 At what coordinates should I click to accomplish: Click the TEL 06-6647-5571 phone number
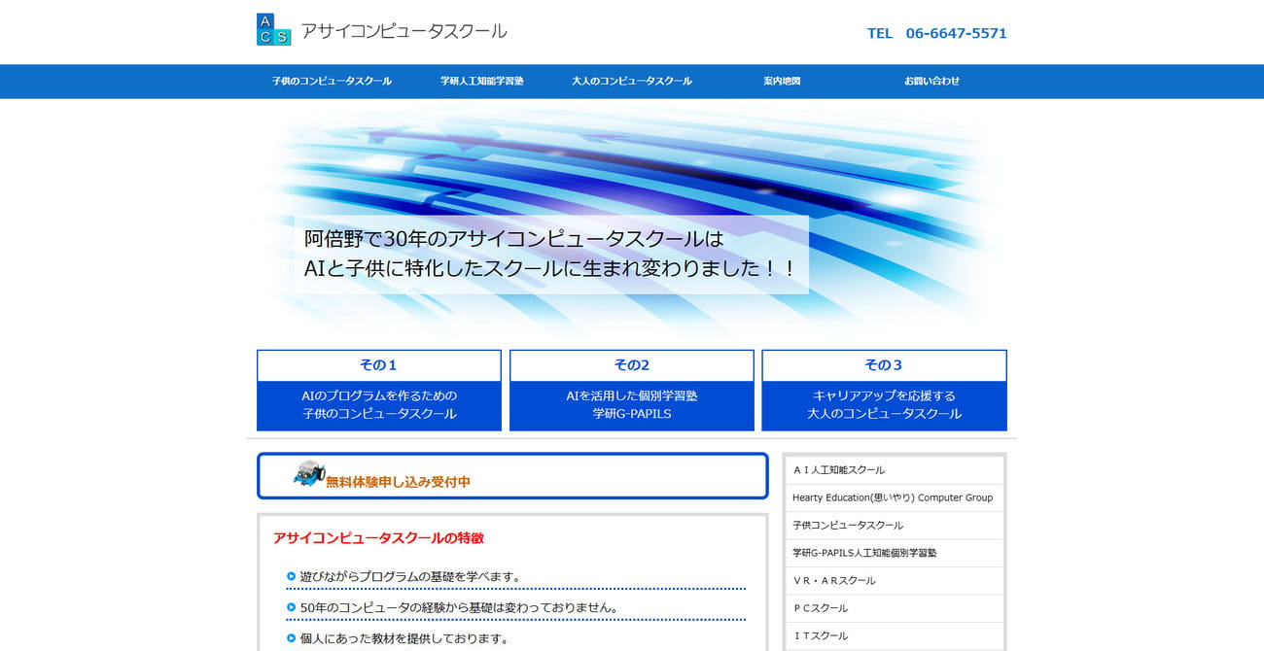935,33
